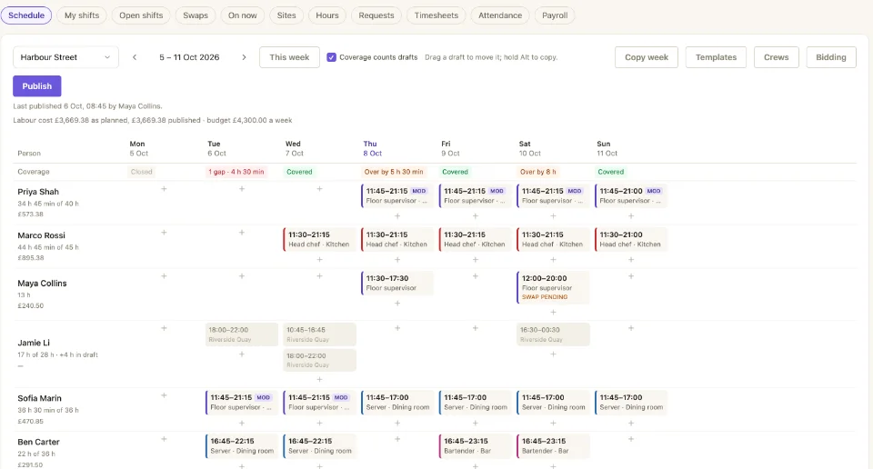Viewport: 873px width, 469px height.
Task: Click the Saturday 'Over by 8 h' coverage badge
Action: click(x=537, y=172)
